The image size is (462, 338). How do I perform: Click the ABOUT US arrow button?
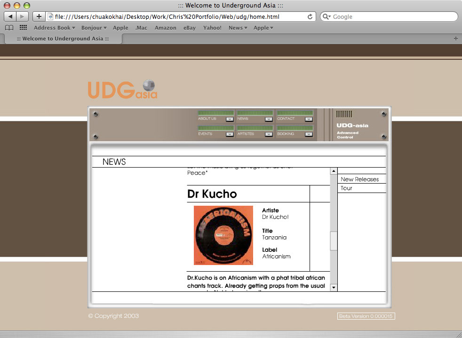tap(230, 119)
